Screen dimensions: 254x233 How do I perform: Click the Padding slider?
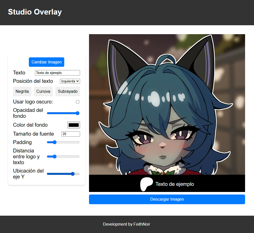63,142
